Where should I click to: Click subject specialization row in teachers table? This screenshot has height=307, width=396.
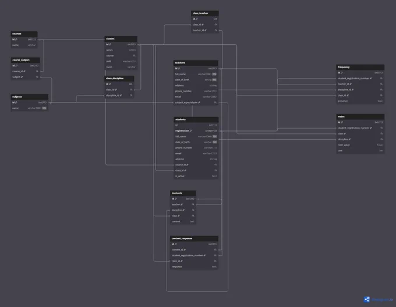(x=196, y=103)
